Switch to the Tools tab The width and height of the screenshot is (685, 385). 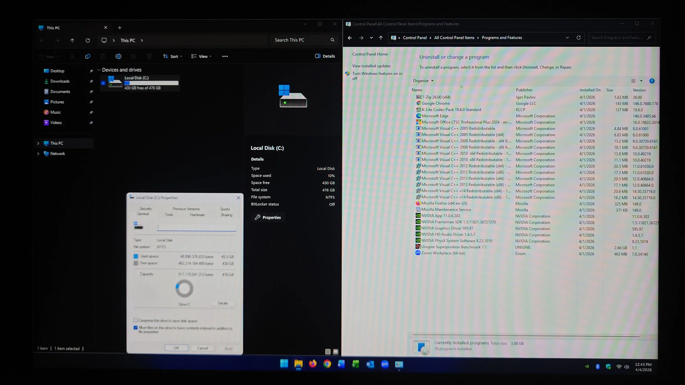click(x=169, y=215)
